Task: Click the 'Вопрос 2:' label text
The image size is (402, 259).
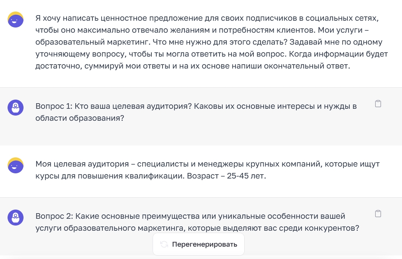Action: click(x=54, y=216)
